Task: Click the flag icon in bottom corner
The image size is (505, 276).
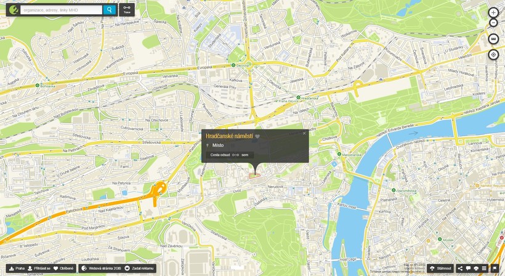Action: click(x=494, y=269)
